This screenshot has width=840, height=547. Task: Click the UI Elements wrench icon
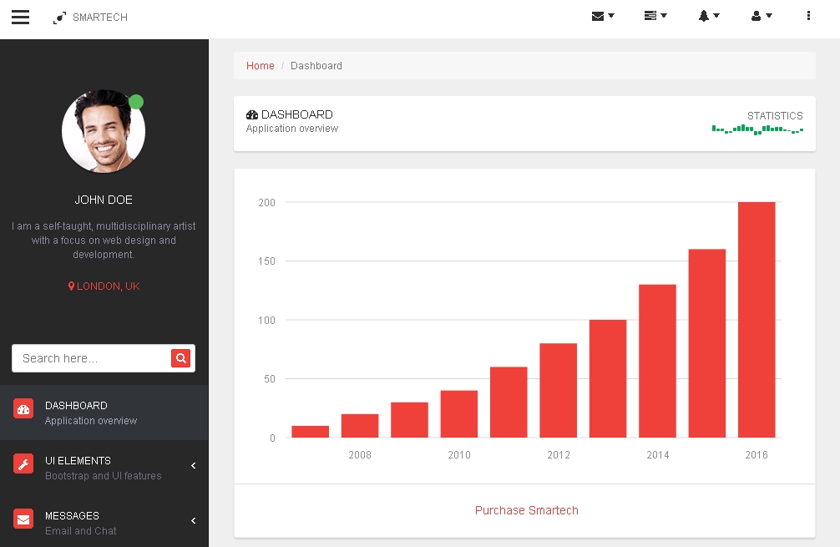click(x=23, y=464)
